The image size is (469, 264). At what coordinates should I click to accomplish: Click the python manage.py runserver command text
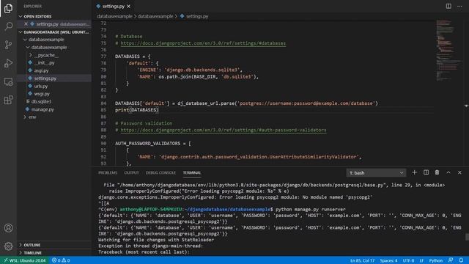point(311,209)
